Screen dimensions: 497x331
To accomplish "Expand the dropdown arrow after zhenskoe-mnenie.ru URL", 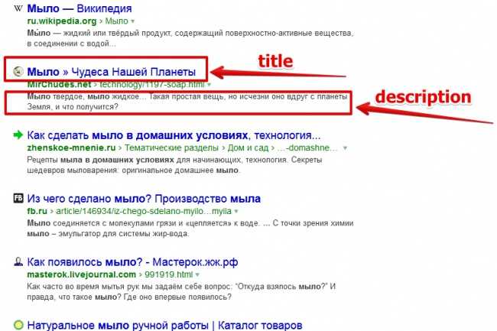I will [x=345, y=148].
